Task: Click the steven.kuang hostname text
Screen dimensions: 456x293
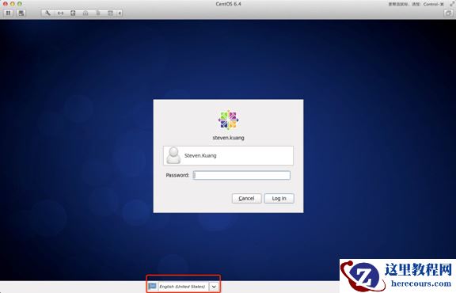Action: [x=228, y=138]
